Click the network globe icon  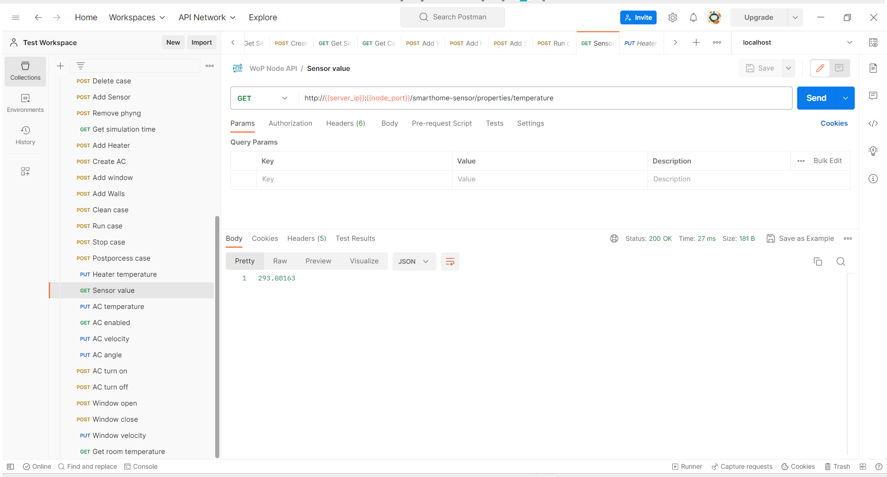[x=614, y=238]
